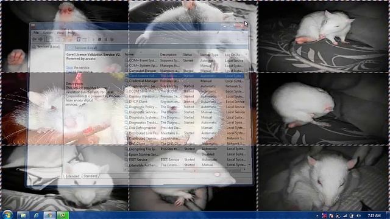Open the Windows Start orb
The height and width of the screenshot is (219, 390).
tap(8, 215)
